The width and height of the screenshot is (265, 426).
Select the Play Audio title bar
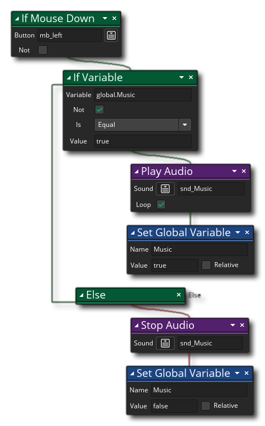pyautogui.click(x=190, y=172)
